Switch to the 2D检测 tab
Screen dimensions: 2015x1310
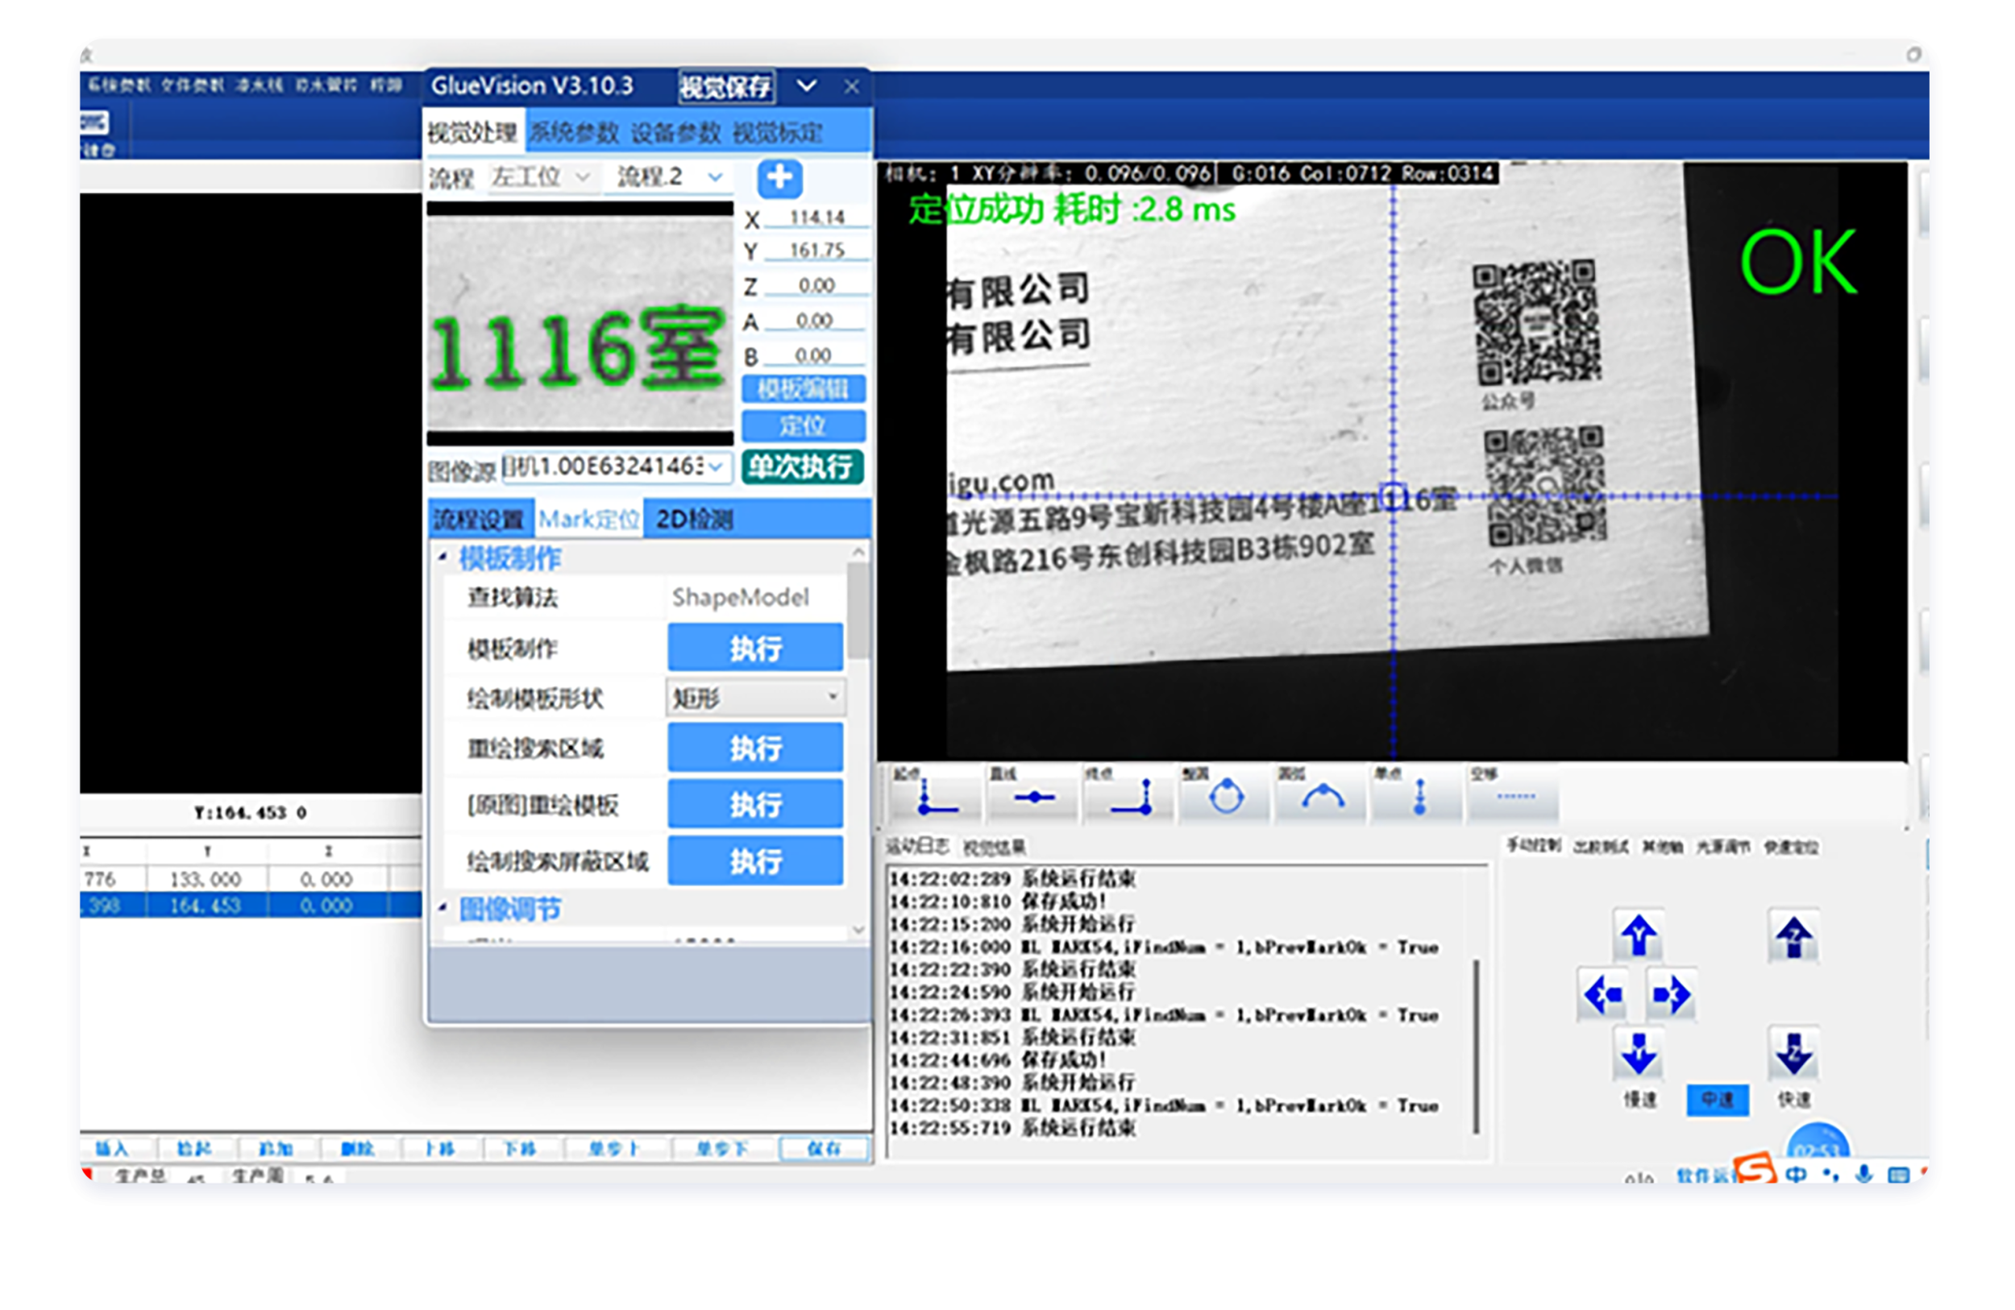pos(694,519)
